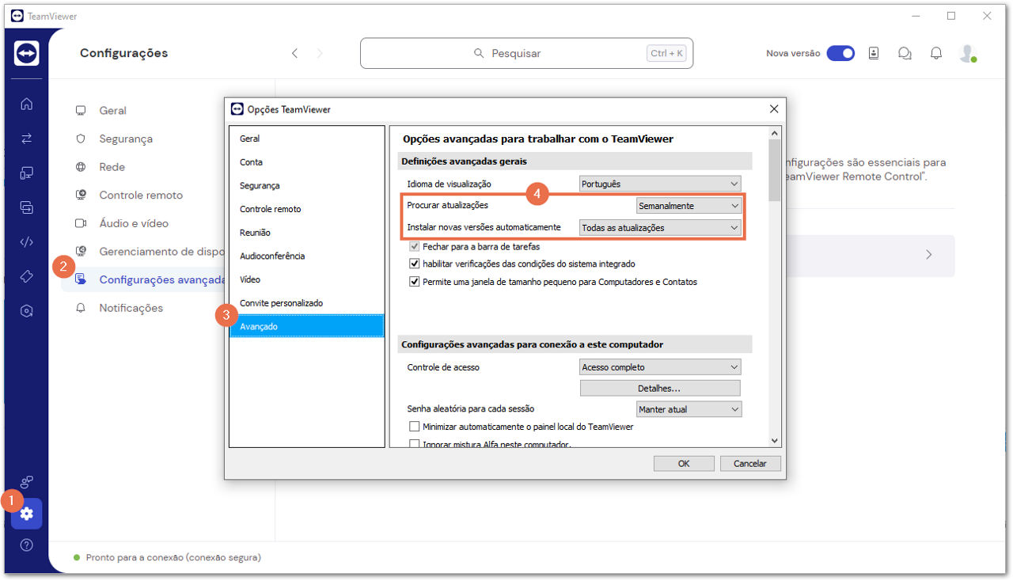The width and height of the screenshot is (1013, 581).
Task: Click the TeamViewer logo at sidebar top
Action: pyautogui.click(x=26, y=53)
